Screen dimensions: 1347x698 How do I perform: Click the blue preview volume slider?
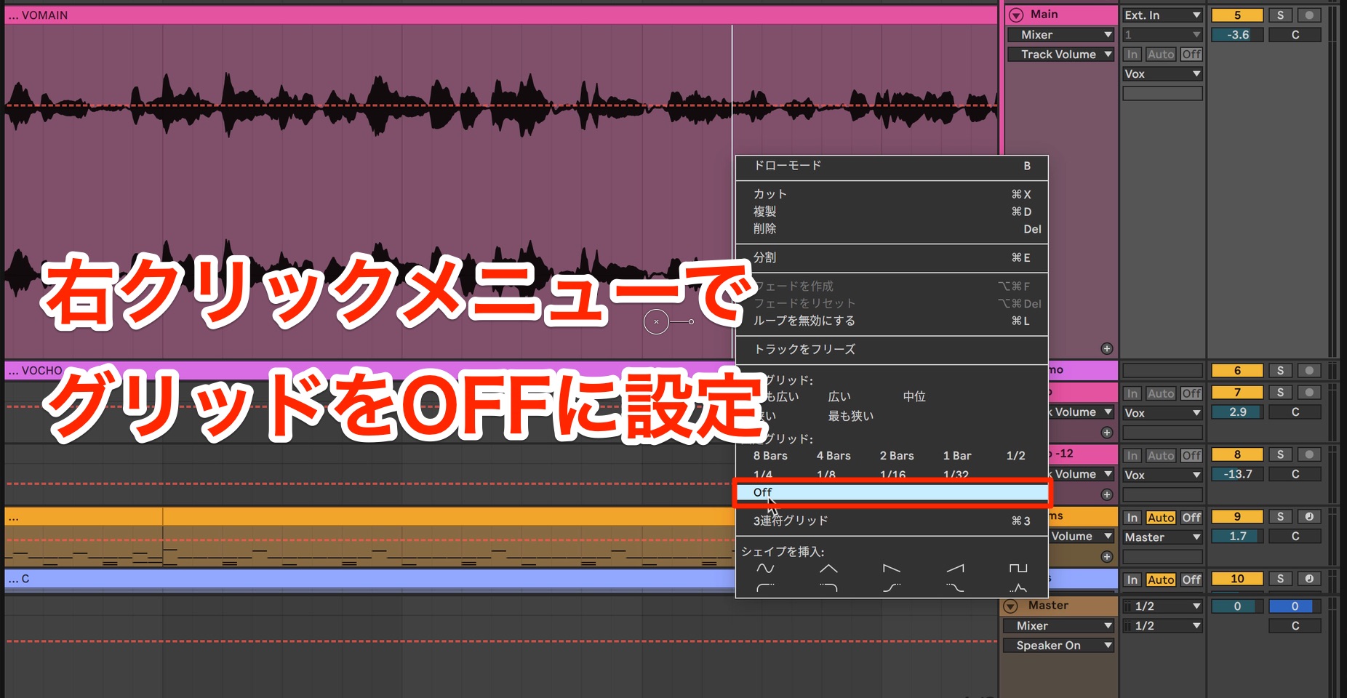point(1295,606)
